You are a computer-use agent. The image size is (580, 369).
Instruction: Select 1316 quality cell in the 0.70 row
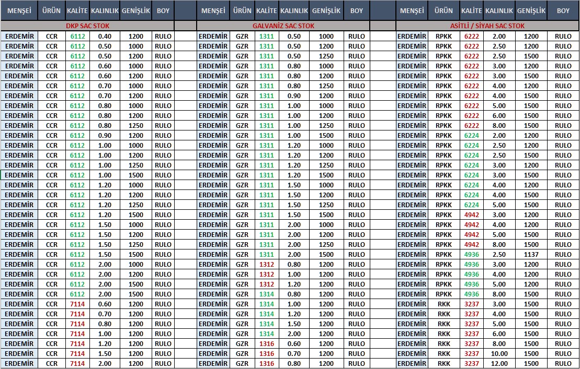pyautogui.click(x=267, y=353)
